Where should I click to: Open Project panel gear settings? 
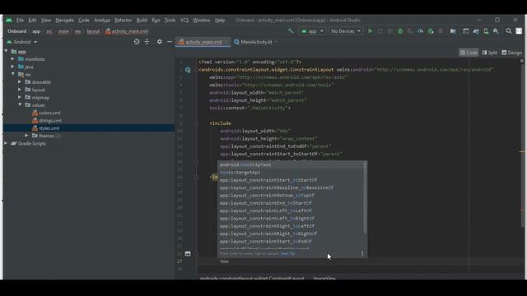[x=159, y=42]
